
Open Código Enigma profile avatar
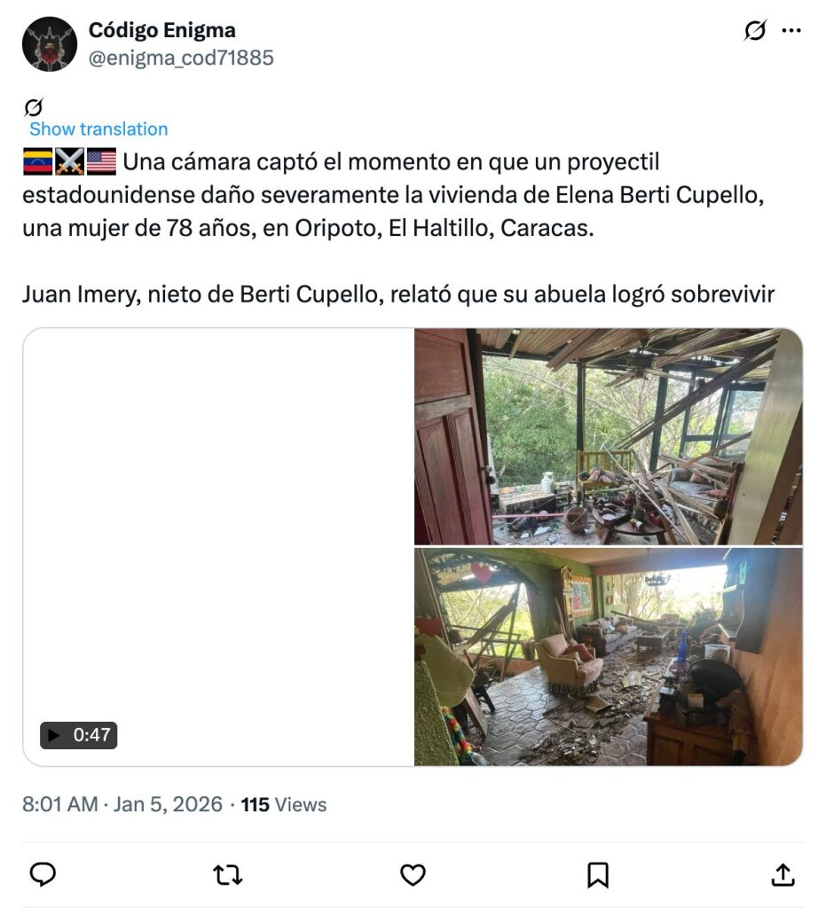tap(49, 44)
